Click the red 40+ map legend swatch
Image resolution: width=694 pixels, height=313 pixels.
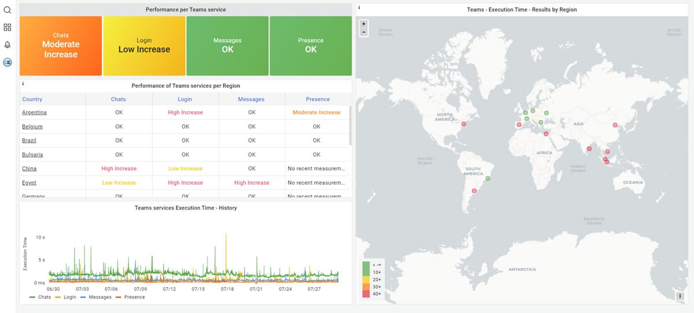(366, 294)
